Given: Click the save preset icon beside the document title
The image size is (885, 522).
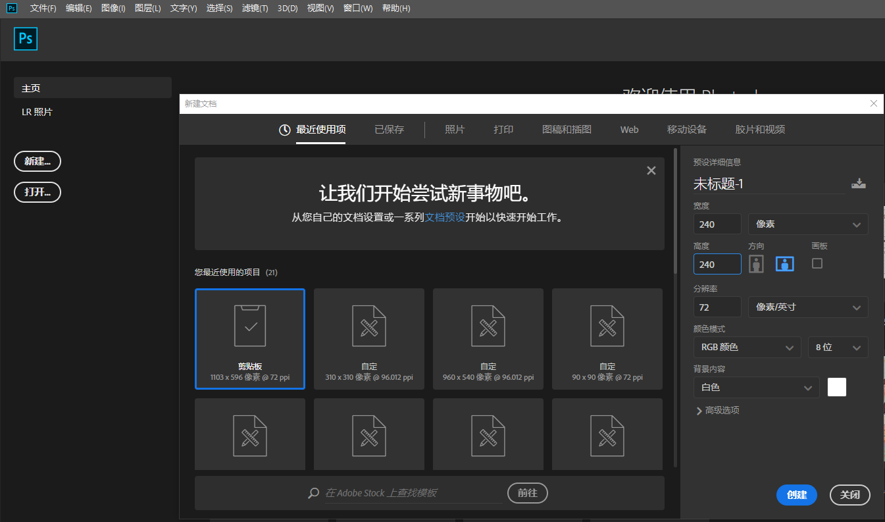Looking at the screenshot, I should coord(858,184).
